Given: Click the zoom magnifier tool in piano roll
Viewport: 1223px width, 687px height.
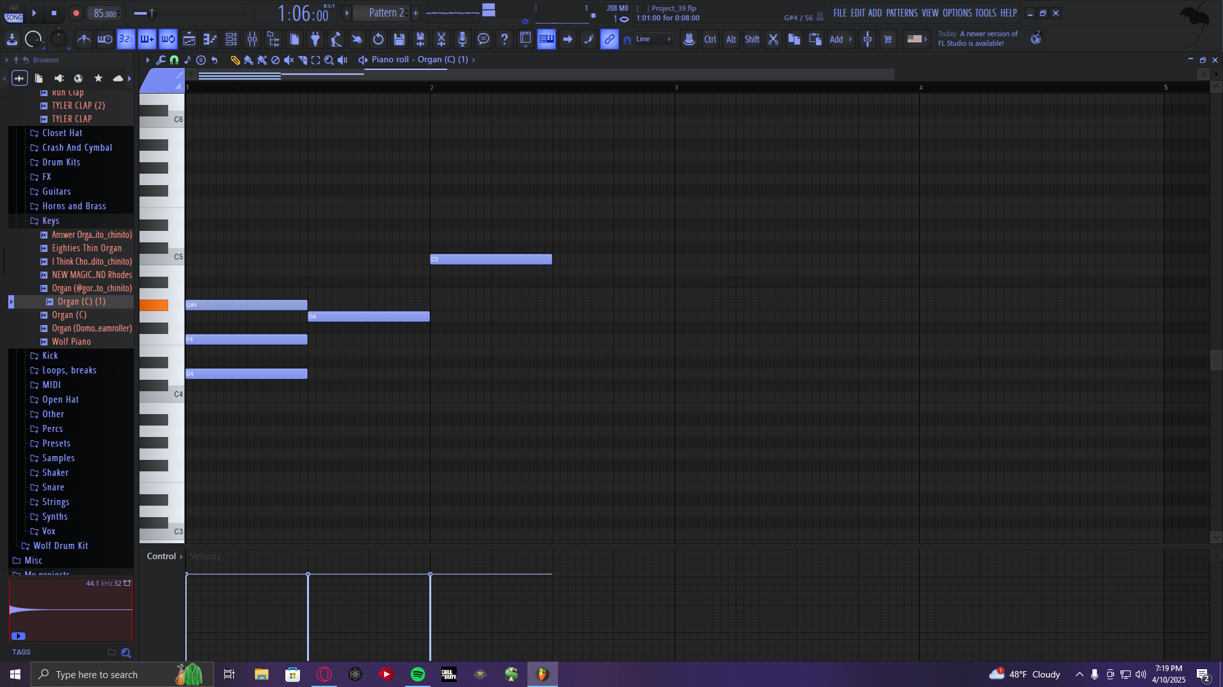Looking at the screenshot, I should click(329, 60).
